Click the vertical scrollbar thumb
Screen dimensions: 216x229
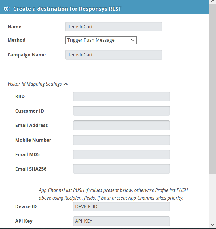[213, 89]
